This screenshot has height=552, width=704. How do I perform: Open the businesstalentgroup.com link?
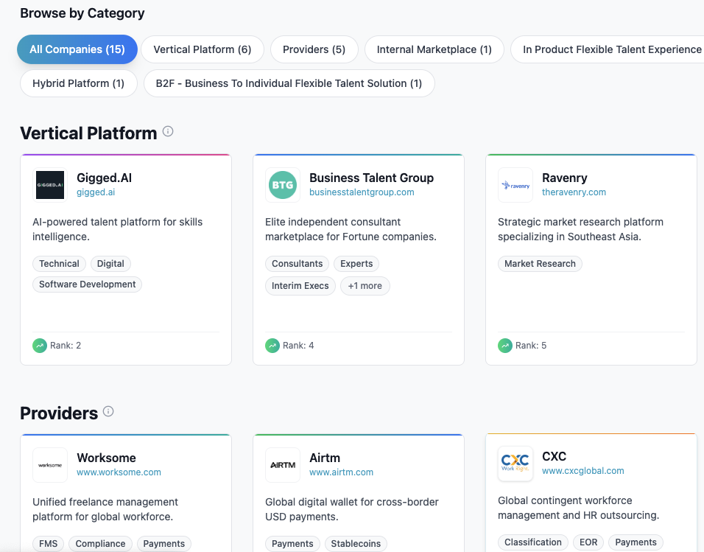click(x=362, y=192)
